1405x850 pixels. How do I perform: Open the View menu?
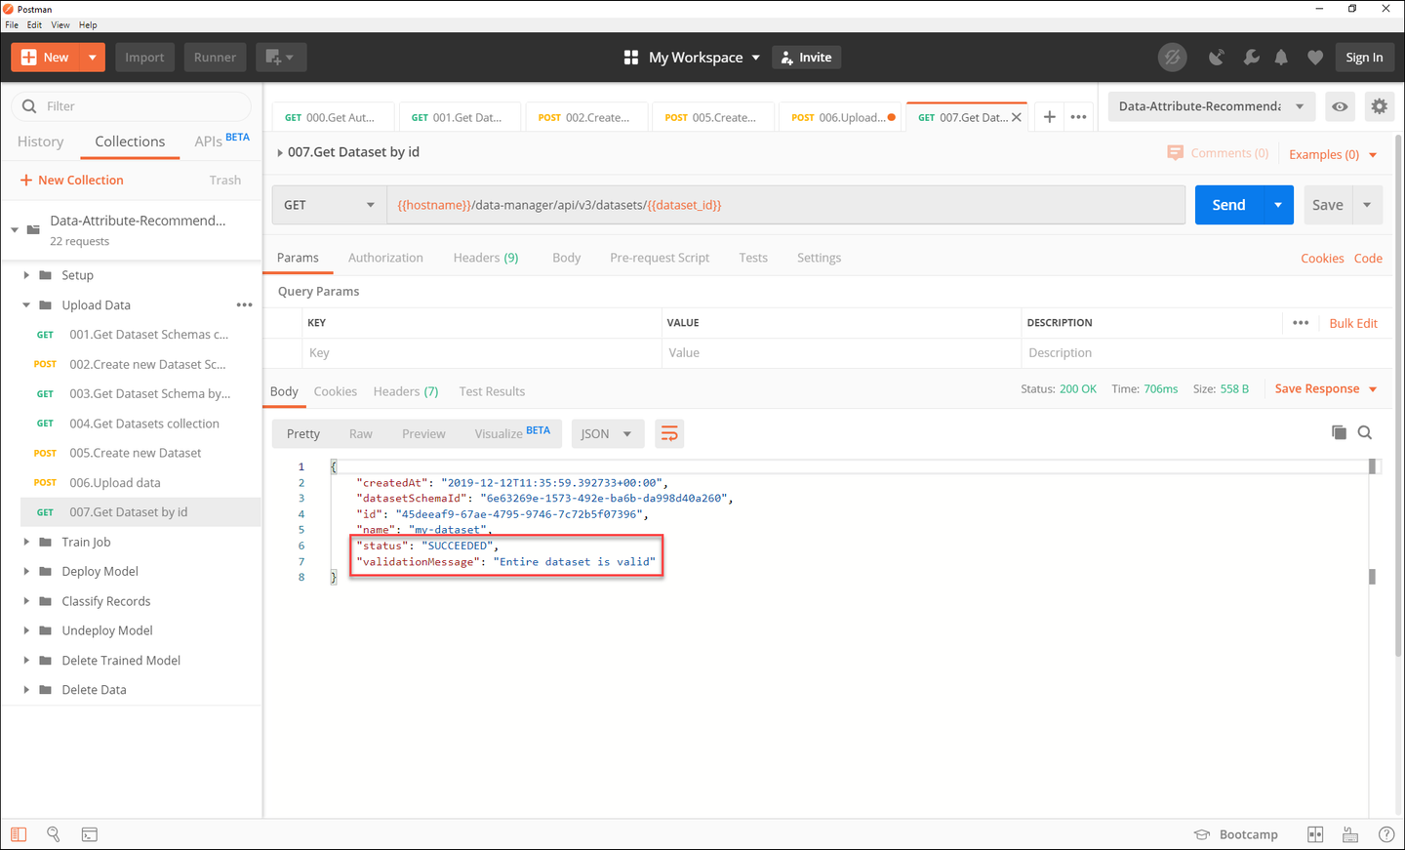(60, 24)
